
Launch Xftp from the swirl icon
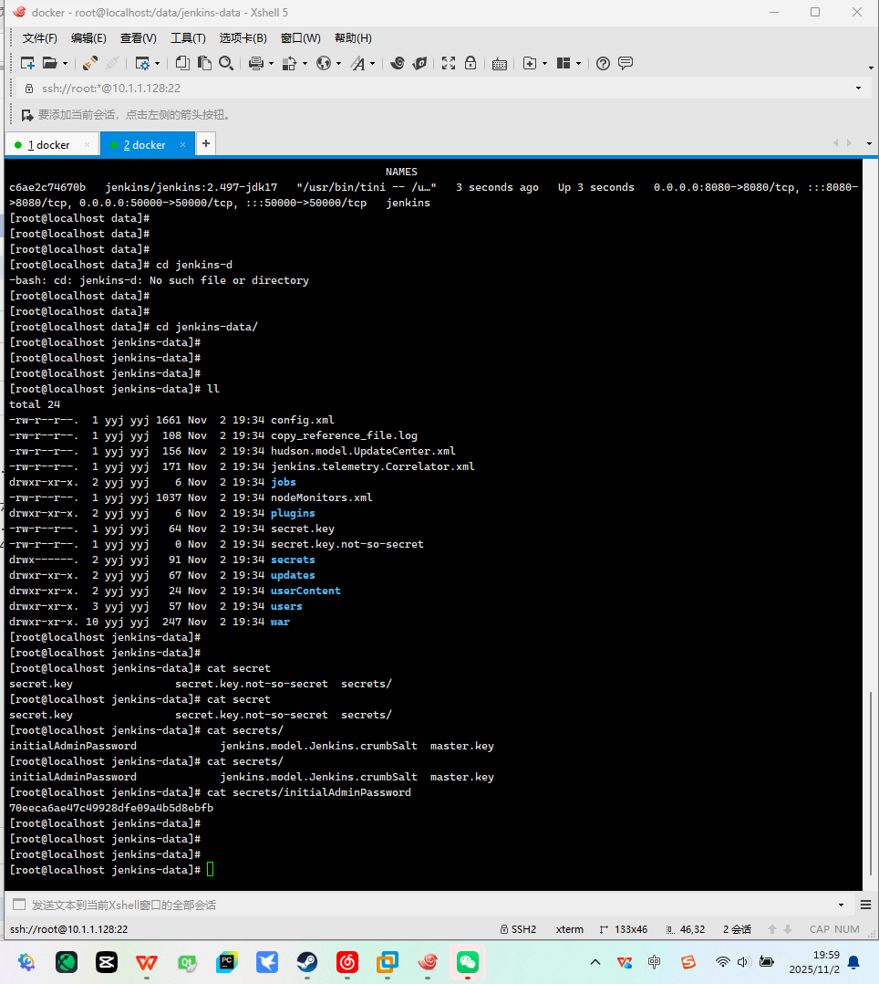coord(398,63)
